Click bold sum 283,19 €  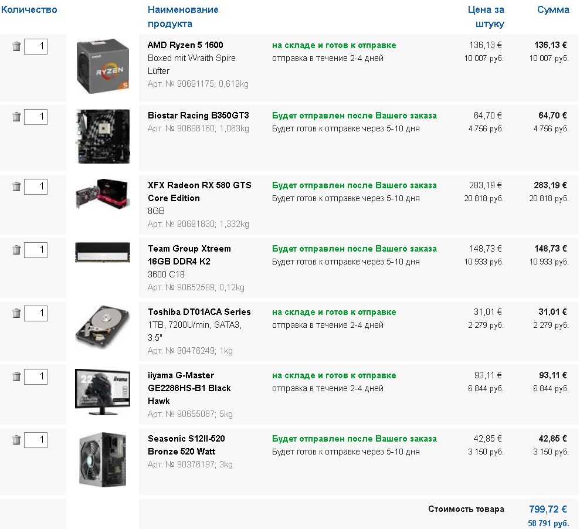[x=551, y=185]
